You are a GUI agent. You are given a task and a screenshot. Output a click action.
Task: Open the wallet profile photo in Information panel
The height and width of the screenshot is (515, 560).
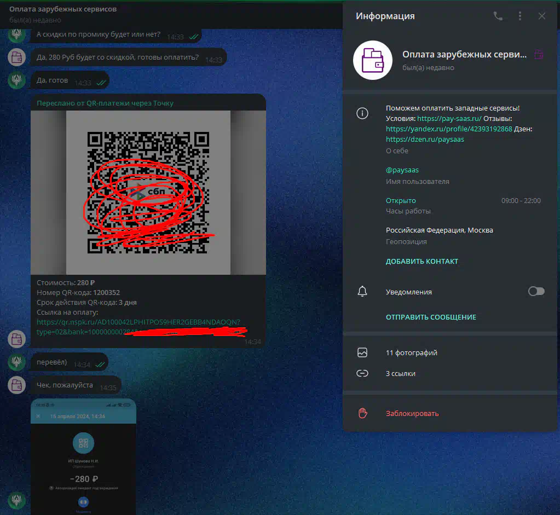(372, 60)
